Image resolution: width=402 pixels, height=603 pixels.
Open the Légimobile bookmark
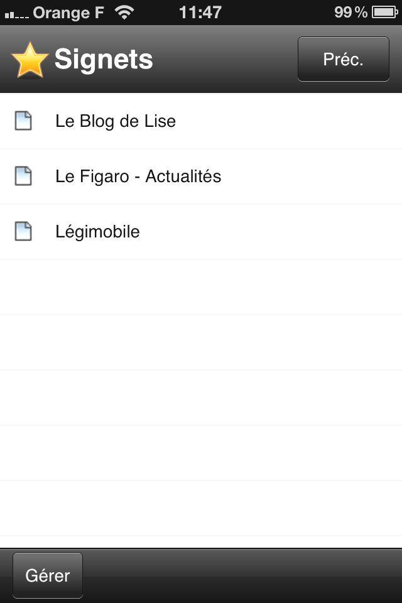(x=97, y=232)
